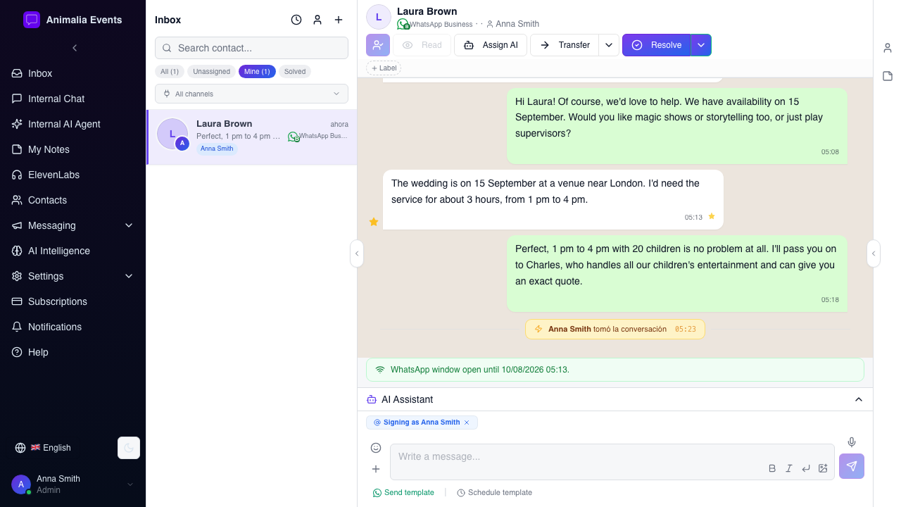Click the person icon in Inbox header
The width and height of the screenshot is (901, 507).
click(317, 20)
